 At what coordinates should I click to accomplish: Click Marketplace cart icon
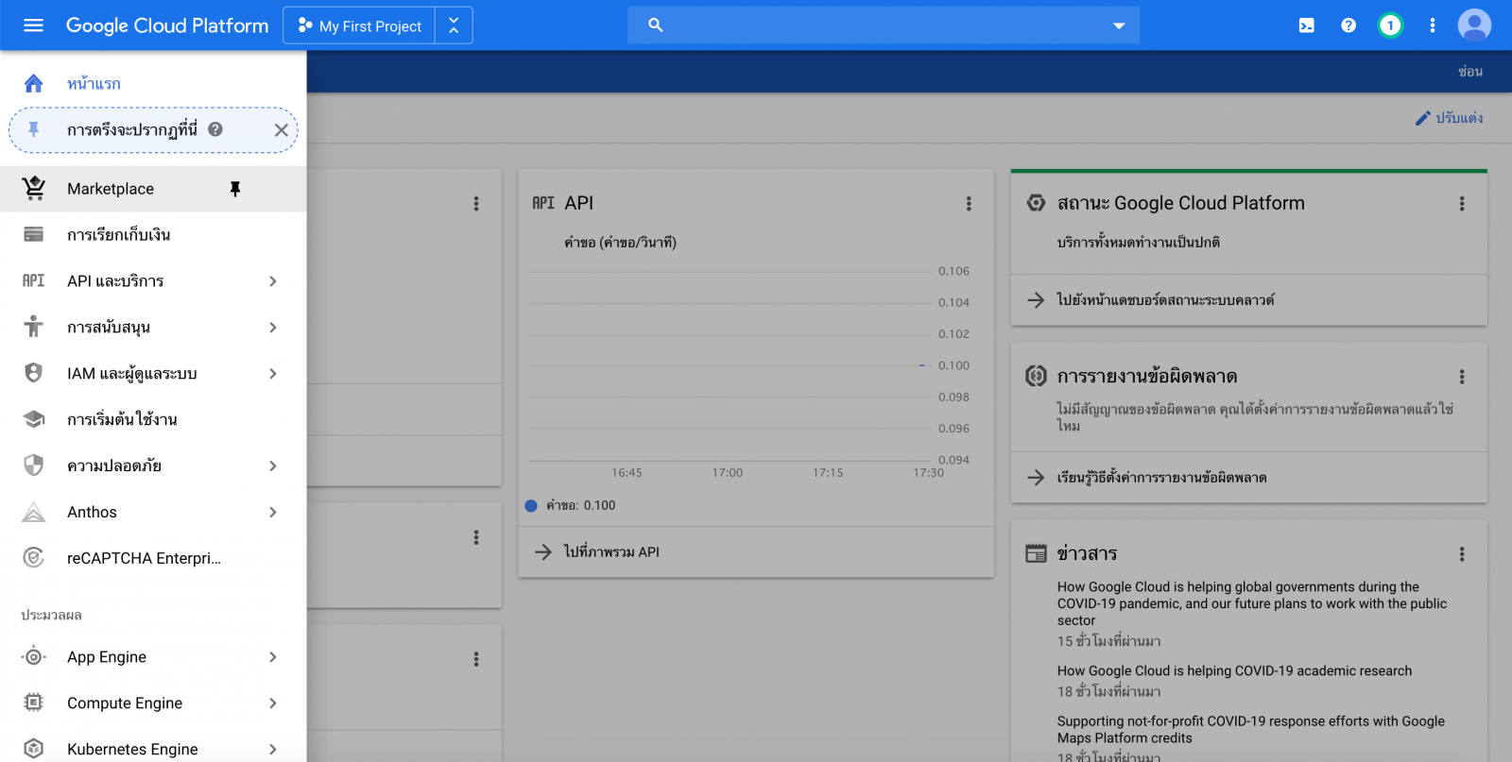(34, 188)
